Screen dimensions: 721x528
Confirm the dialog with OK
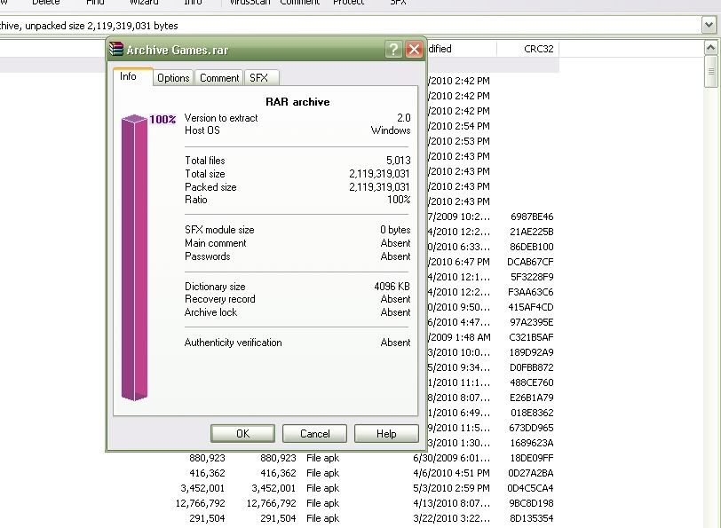(x=242, y=433)
